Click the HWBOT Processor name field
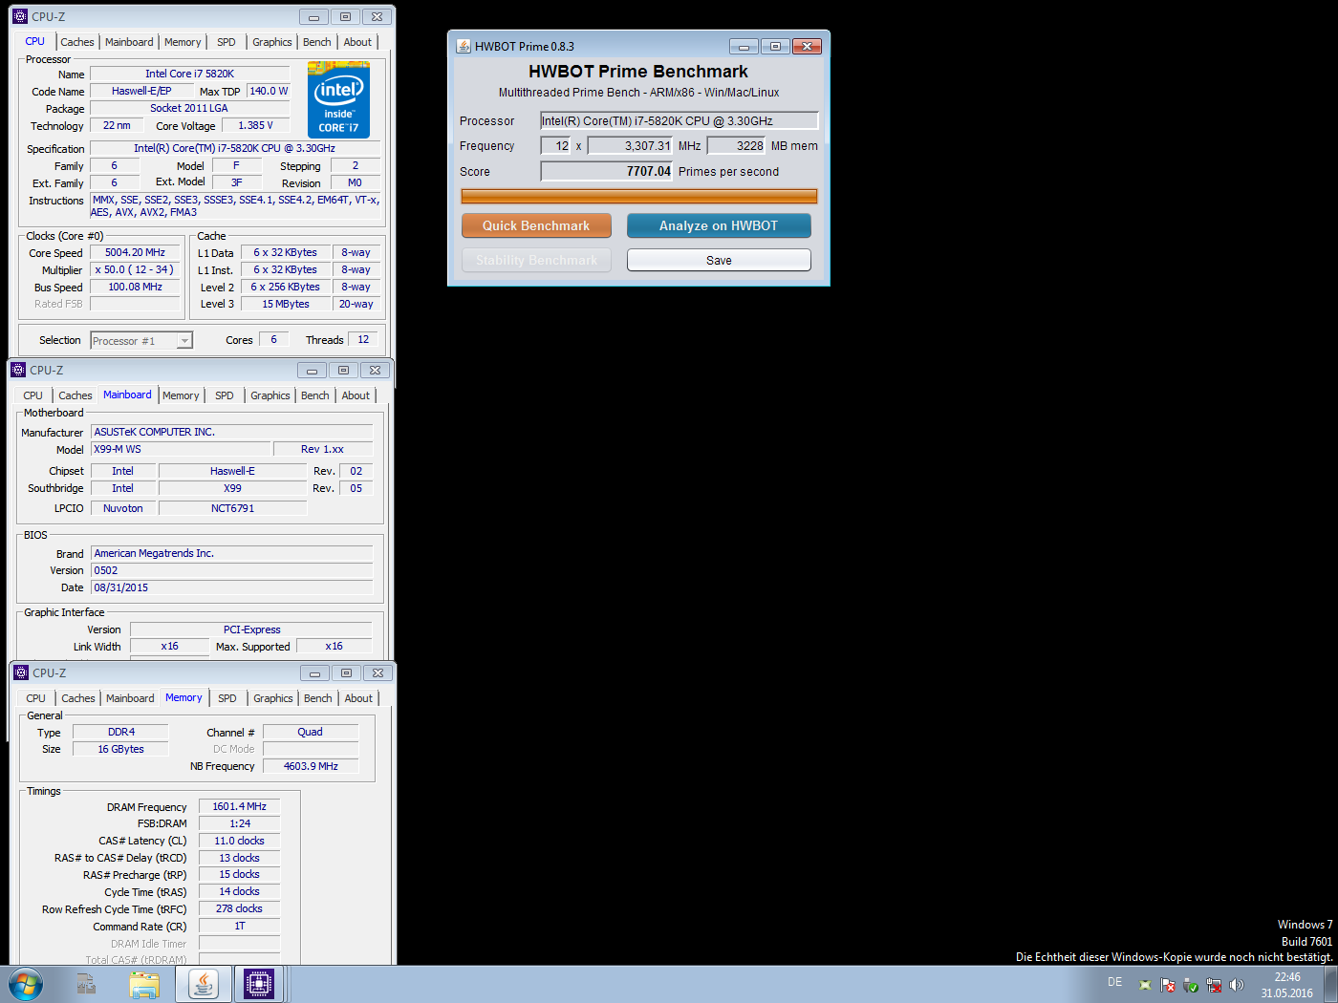This screenshot has width=1338, height=1003. 680,120
